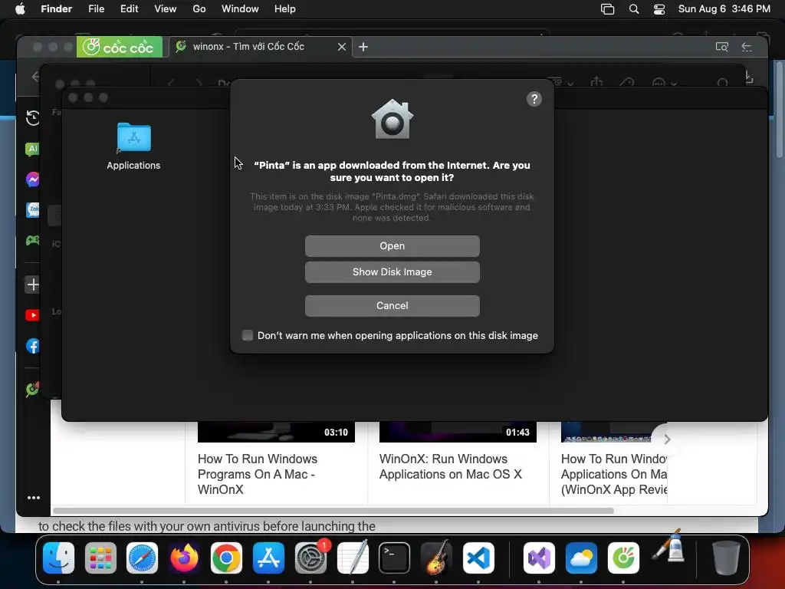This screenshot has width=785, height=589.
Task: Open TextEdit from the Dock
Action: tap(353, 558)
